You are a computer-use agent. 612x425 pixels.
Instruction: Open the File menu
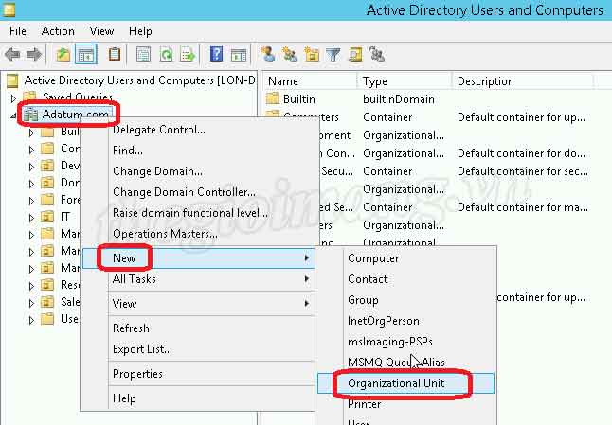(x=18, y=31)
